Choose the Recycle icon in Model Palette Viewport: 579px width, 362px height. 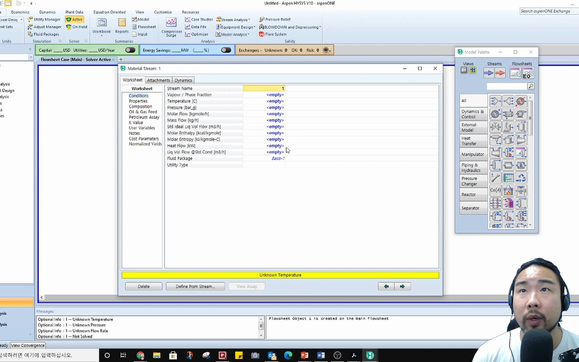[x=521, y=178]
